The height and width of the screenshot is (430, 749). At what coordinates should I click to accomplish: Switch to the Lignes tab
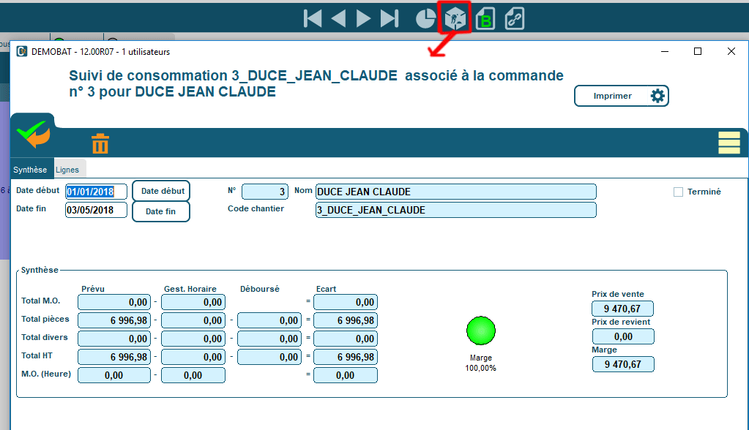coord(67,170)
